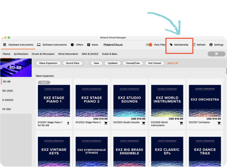Open the Membership tag icon
The height and width of the screenshot is (167, 227).
(x=171, y=45)
